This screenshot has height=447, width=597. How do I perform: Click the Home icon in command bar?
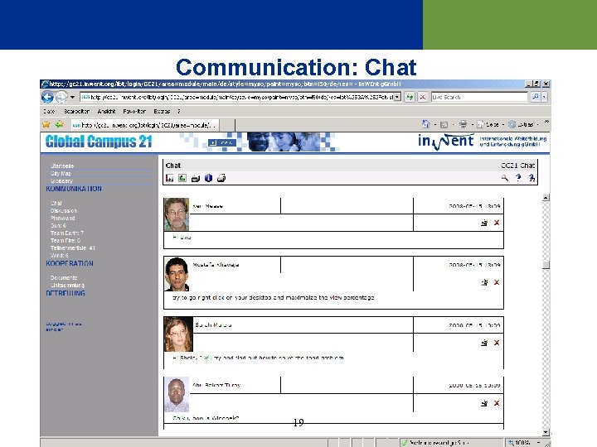click(x=426, y=124)
